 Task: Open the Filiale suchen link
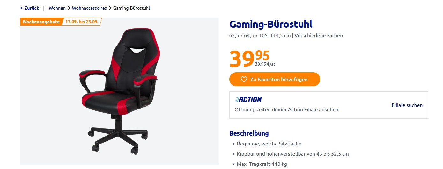407,105
